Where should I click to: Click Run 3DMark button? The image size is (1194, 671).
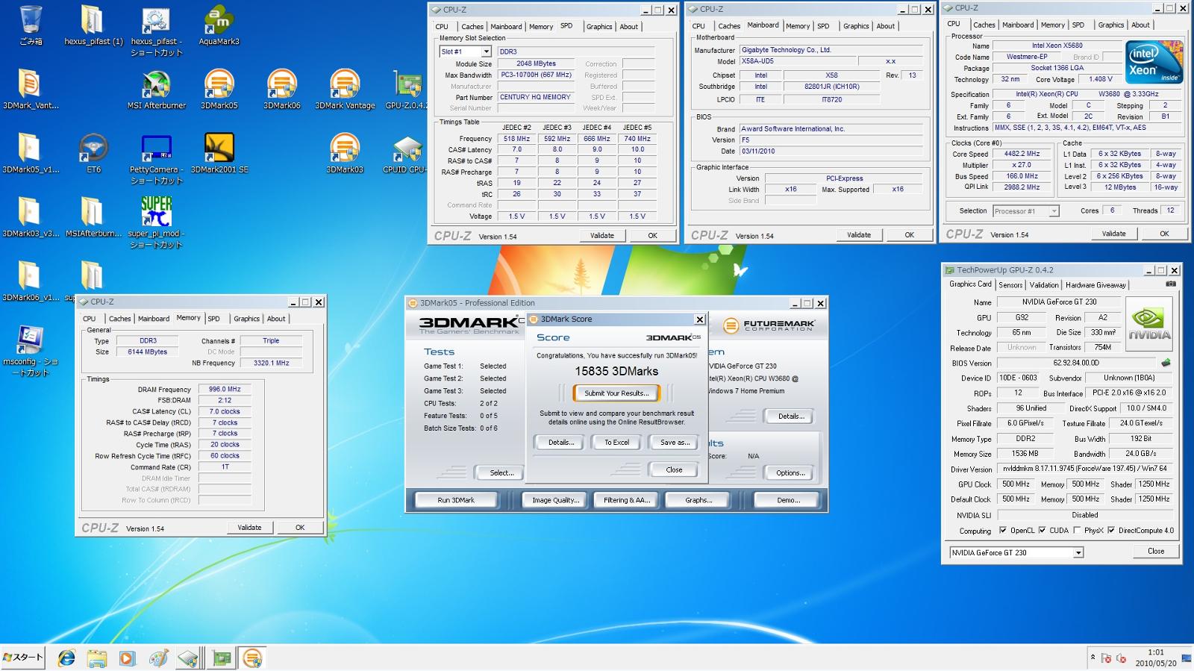click(x=456, y=500)
